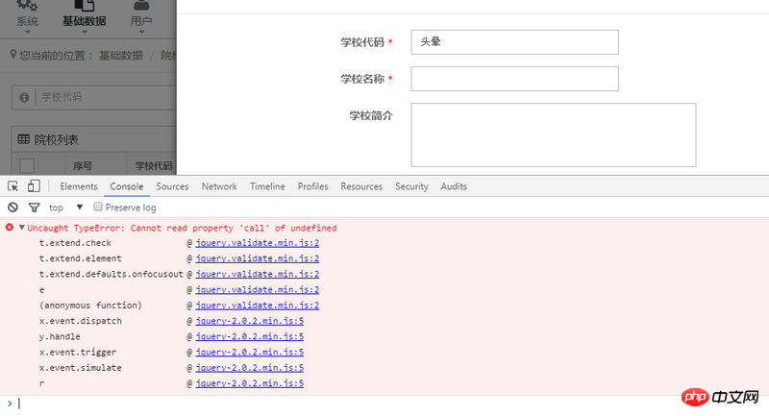Viewport: 769px width, 416px height.
Task: Click the table icon next to 院校列表
Action: point(23,139)
